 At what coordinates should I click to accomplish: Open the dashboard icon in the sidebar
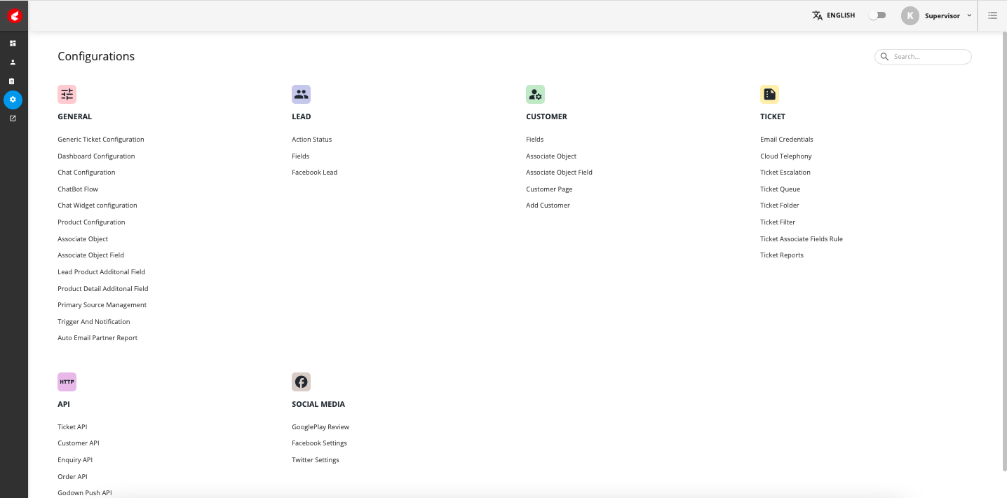coord(13,43)
